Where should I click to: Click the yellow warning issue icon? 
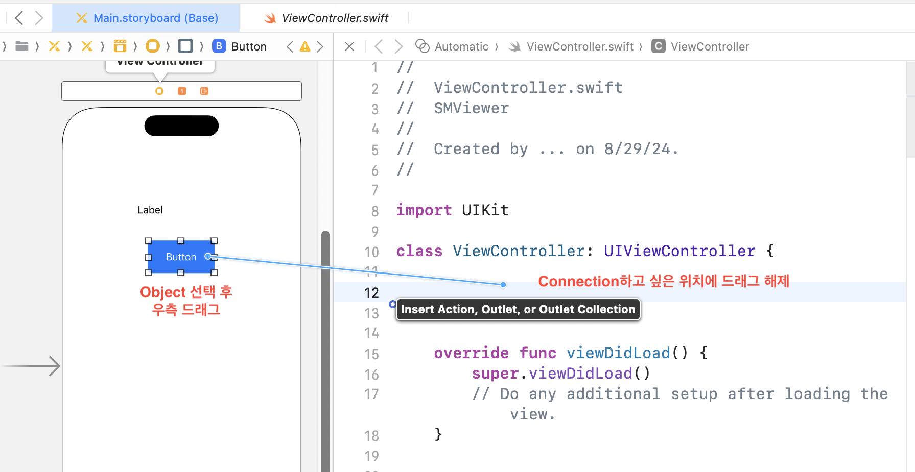(305, 46)
